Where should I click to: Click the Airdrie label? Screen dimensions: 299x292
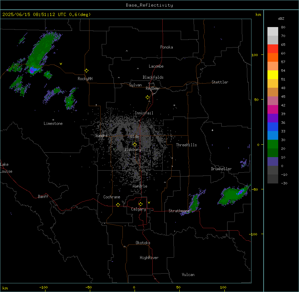pos(140,186)
